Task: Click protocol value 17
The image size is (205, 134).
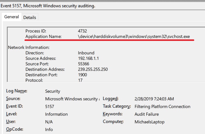Action: click(x=80, y=80)
